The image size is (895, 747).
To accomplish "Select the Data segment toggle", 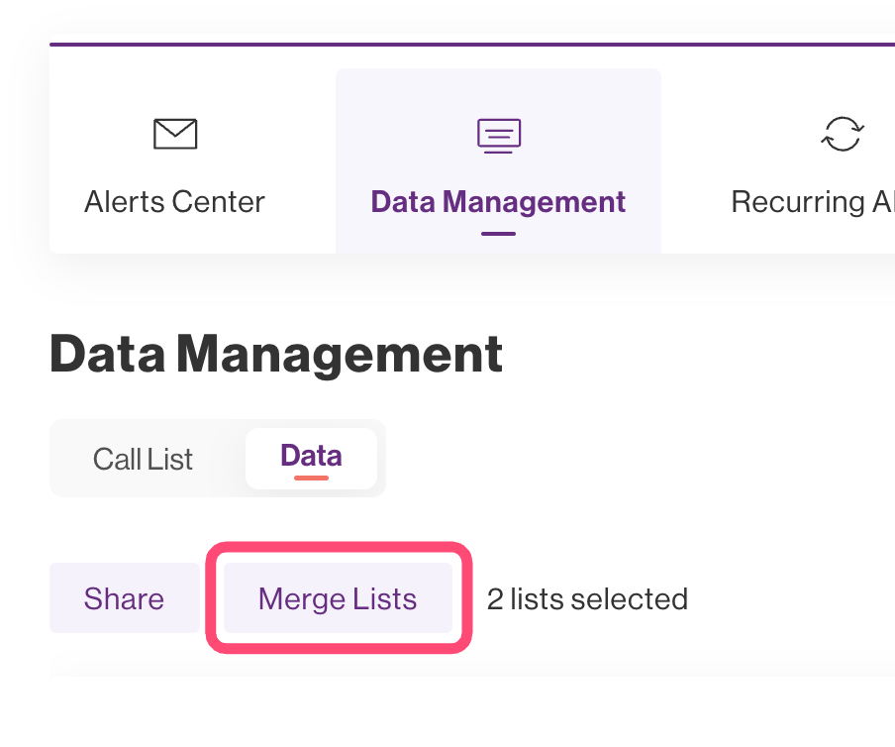I will (x=311, y=456).
